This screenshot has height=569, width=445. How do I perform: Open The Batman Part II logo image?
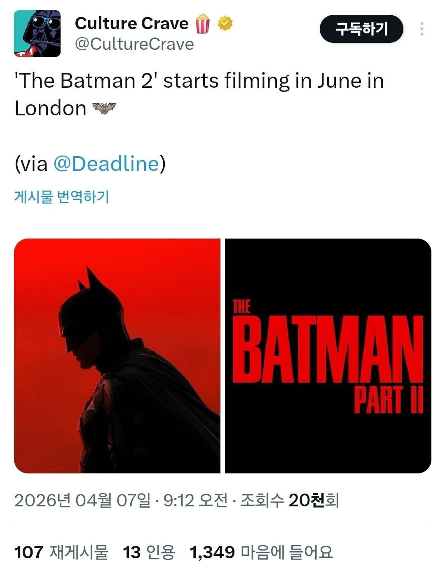328,356
